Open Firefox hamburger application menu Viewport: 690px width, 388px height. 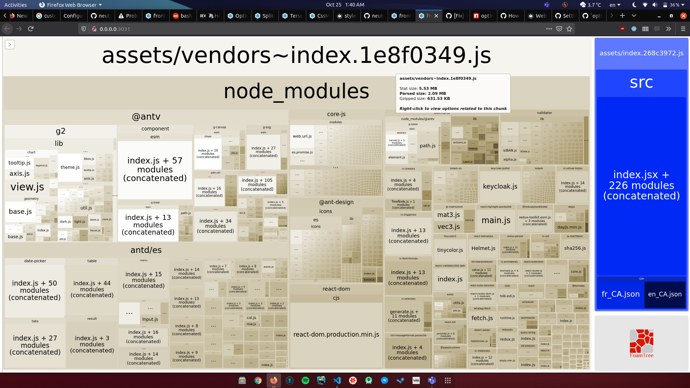click(683, 29)
